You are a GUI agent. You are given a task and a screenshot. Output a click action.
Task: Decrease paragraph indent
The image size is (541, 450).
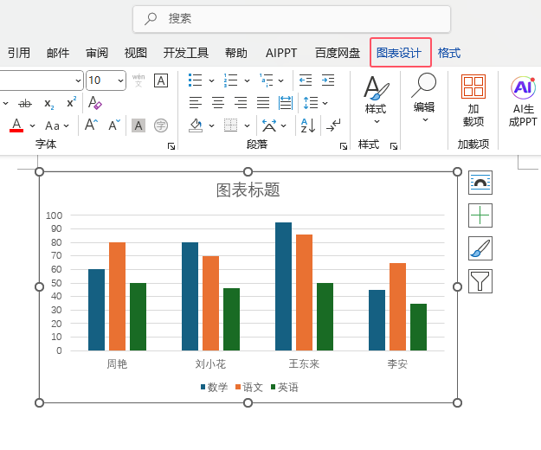point(306,80)
